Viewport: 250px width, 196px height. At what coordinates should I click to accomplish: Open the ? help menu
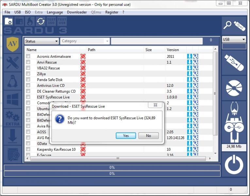tap(123, 12)
